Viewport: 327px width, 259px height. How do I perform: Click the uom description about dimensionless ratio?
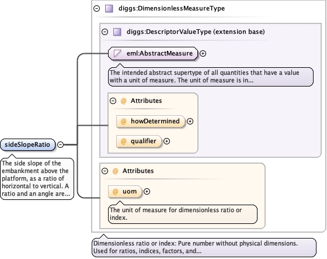(x=183, y=214)
